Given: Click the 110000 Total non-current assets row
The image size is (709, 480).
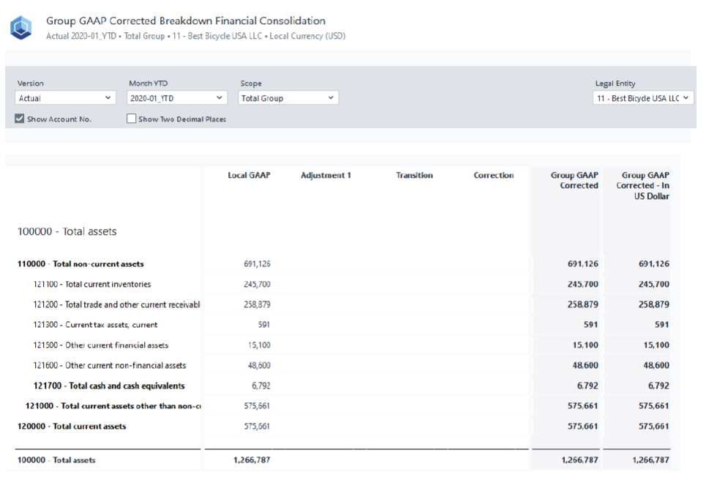Looking at the screenshot, I should pos(80,264).
